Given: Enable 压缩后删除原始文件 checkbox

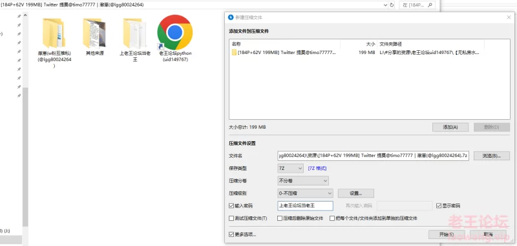Looking at the screenshot, I should (x=280, y=218).
